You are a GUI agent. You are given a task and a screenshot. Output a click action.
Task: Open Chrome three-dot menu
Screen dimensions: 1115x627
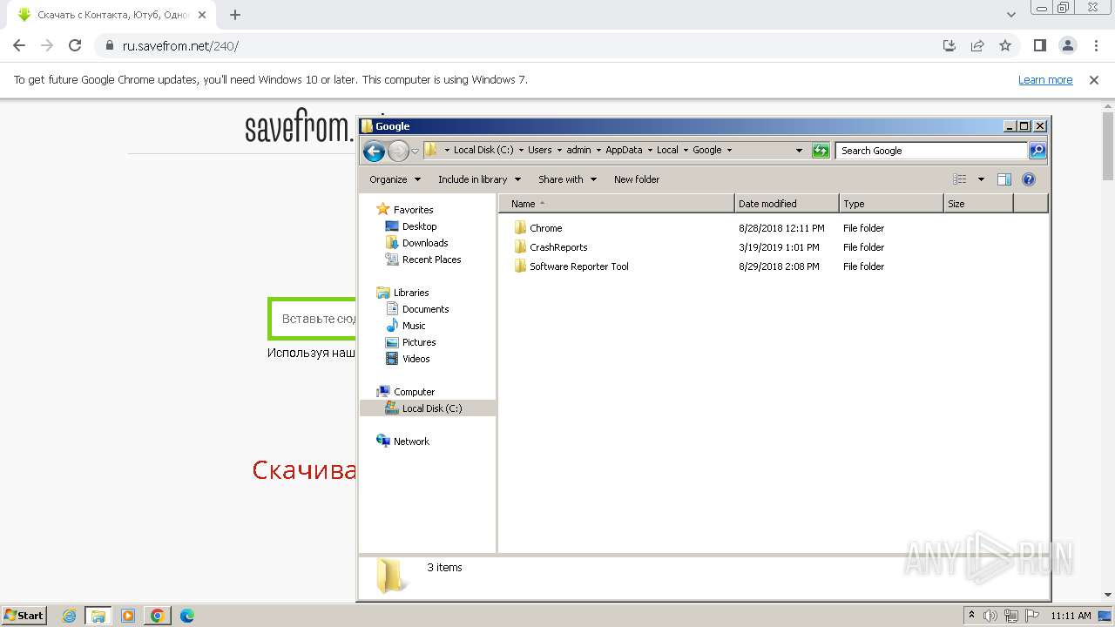coord(1095,45)
